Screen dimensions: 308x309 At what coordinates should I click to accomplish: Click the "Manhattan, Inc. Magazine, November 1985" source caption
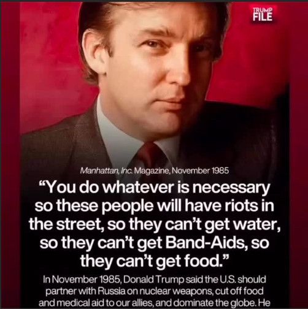pyautogui.click(x=155, y=170)
